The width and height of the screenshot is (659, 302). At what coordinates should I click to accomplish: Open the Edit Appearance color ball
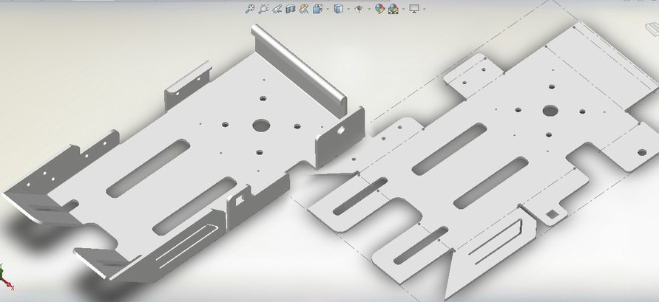tap(379, 9)
